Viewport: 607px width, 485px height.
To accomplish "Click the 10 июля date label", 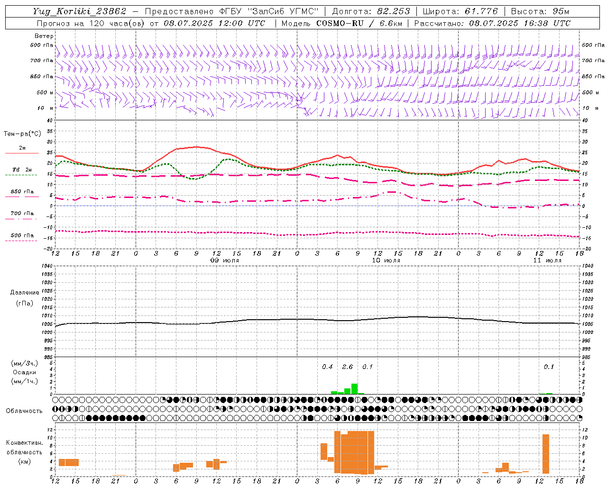I will (386, 260).
